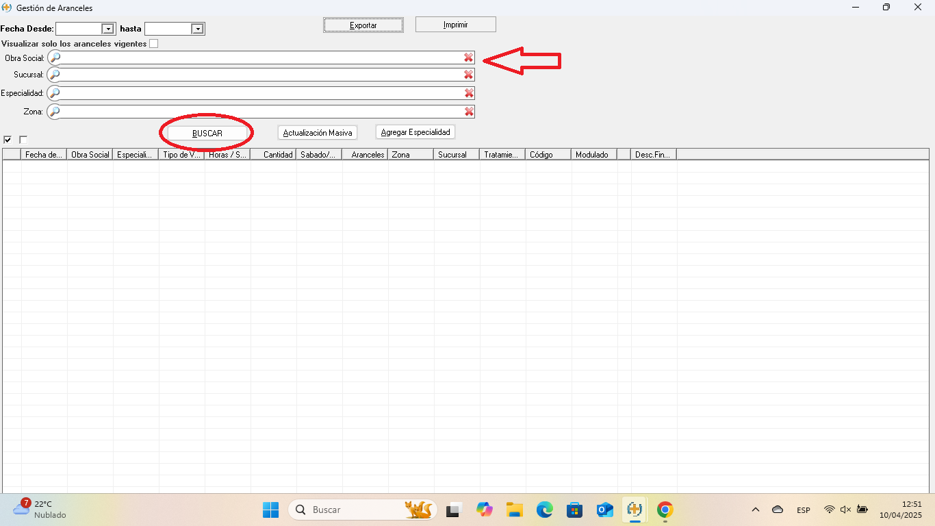Image resolution: width=935 pixels, height=526 pixels.
Task: Click the Sucursal search magnifier icon
Action: (55, 75)
